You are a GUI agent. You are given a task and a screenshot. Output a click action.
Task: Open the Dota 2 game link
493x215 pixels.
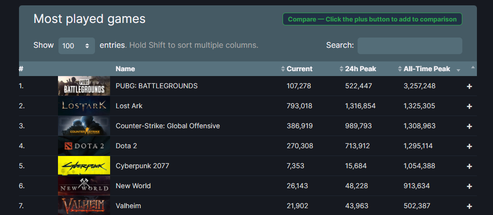[x=126, y=146]
